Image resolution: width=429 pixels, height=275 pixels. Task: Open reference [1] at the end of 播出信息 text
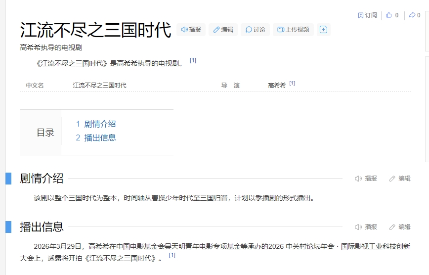click(172, 255)
